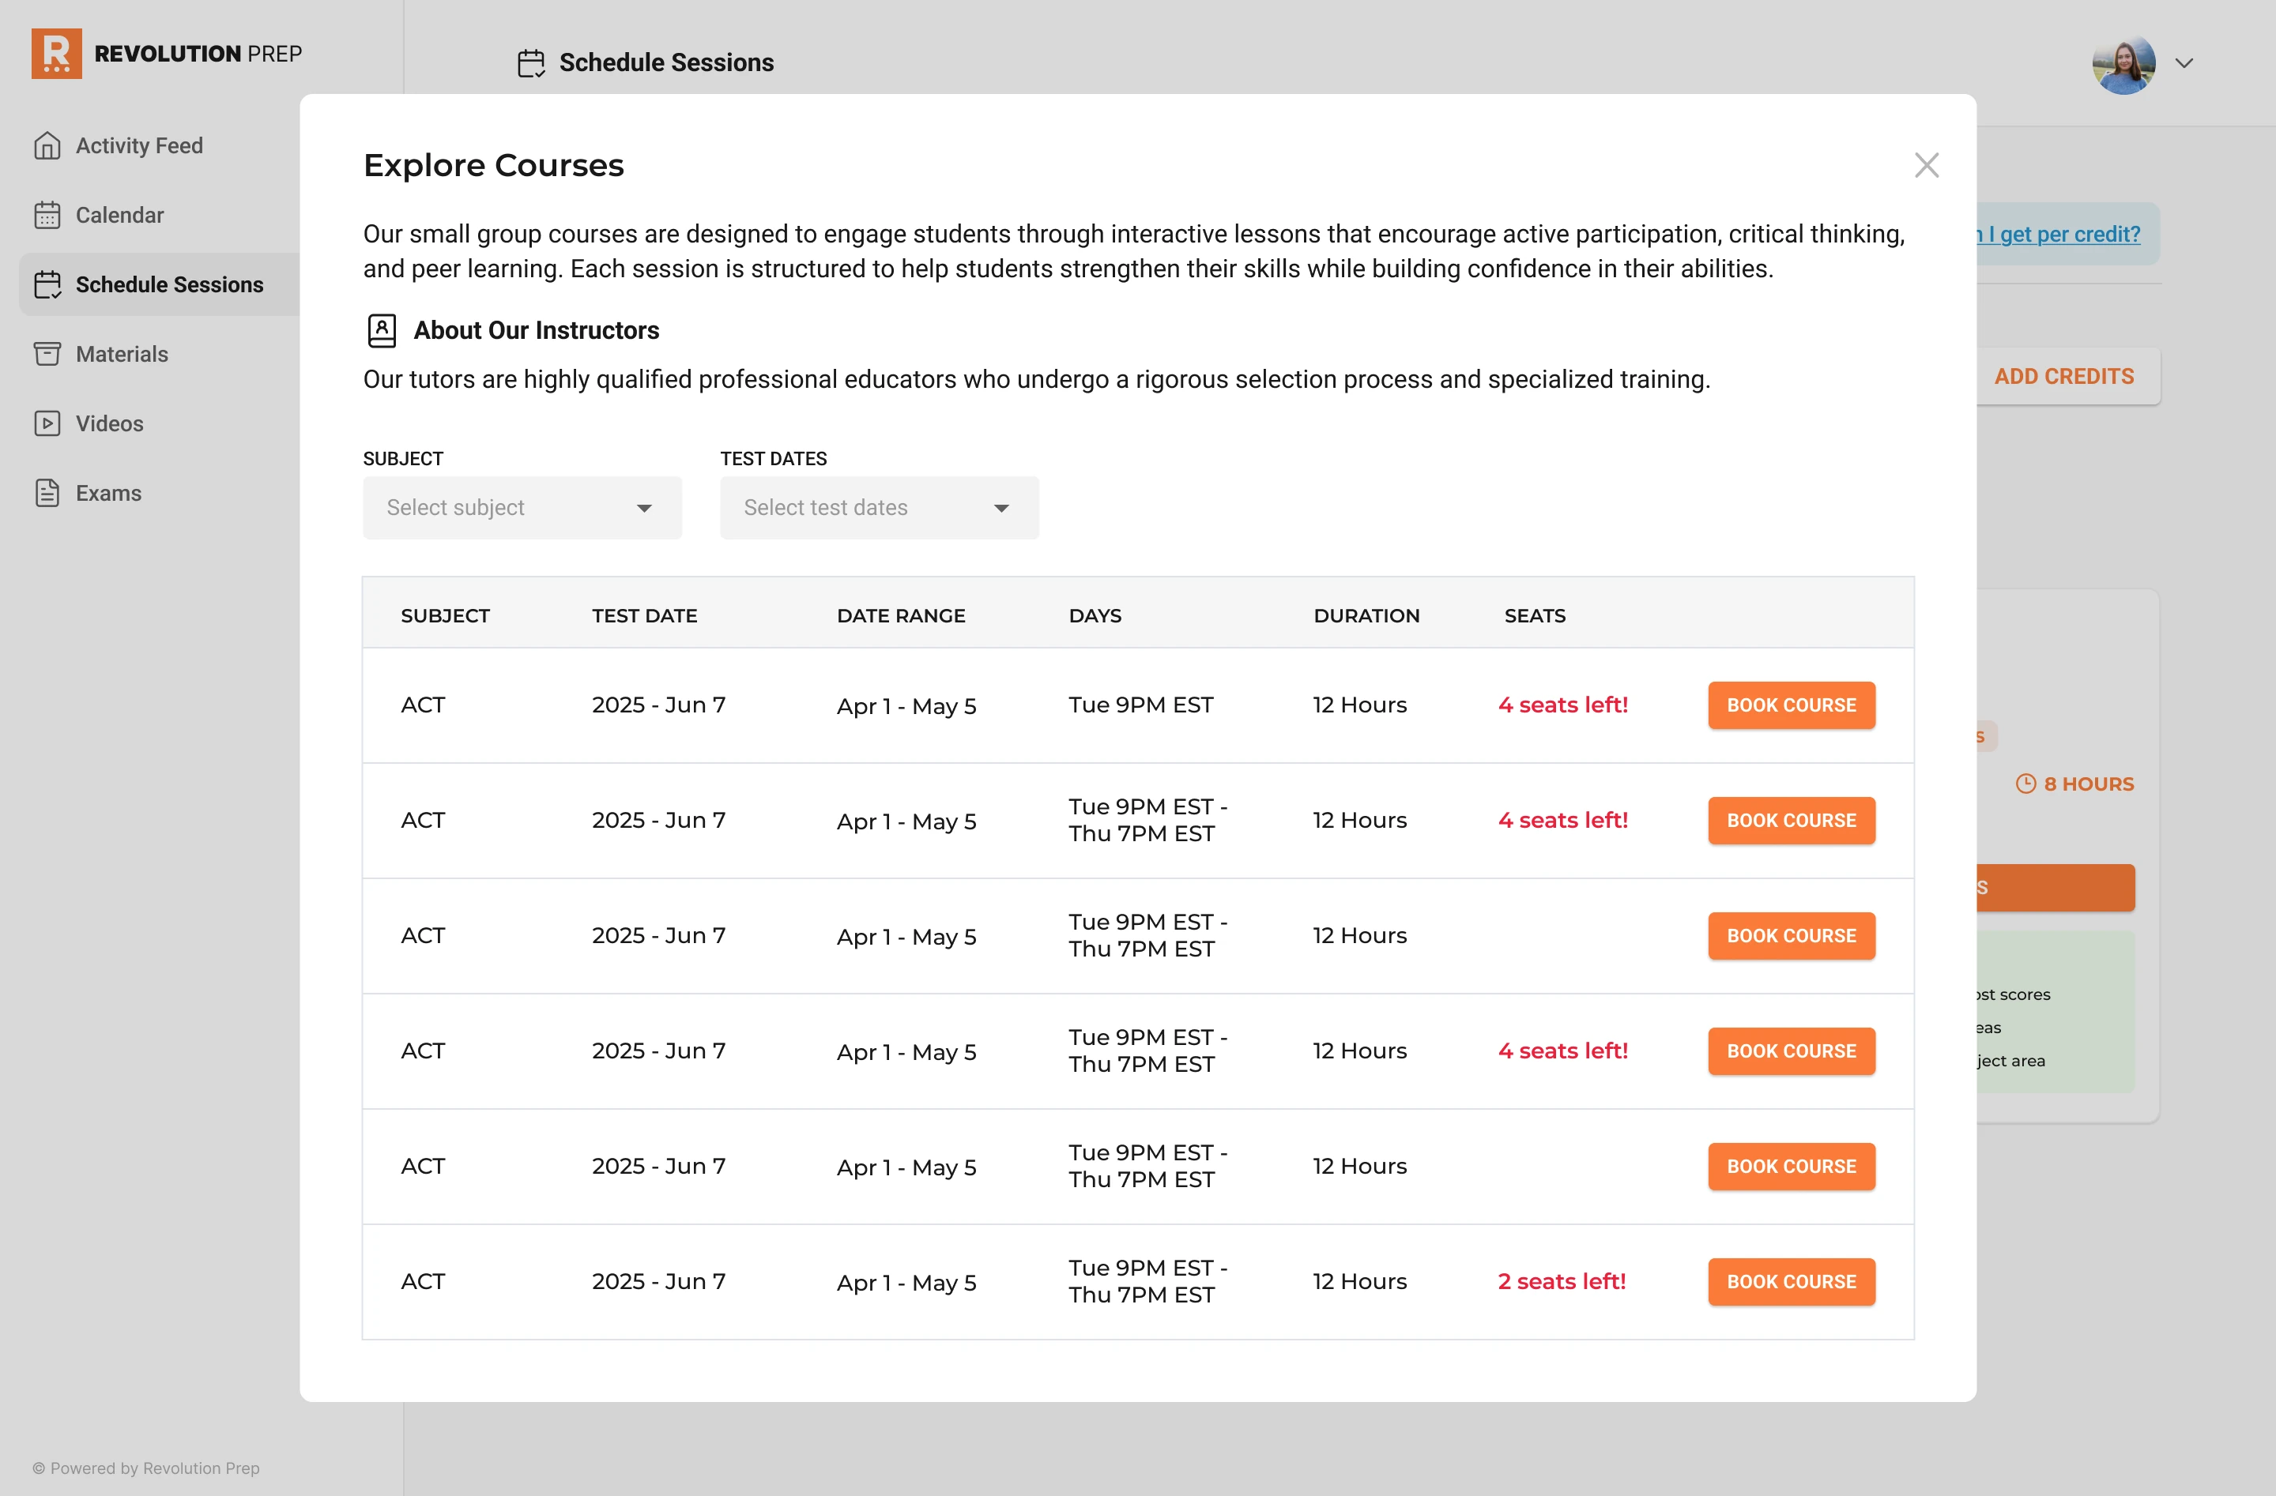Go to Activity Feed
The width and height of the screenshot is (2276, 1496).
pyautogui.click(x=138, y=145)
